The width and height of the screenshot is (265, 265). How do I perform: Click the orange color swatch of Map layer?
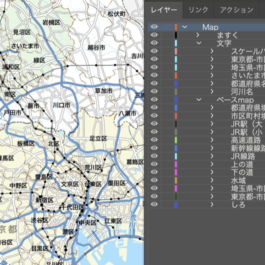point(176,27)
